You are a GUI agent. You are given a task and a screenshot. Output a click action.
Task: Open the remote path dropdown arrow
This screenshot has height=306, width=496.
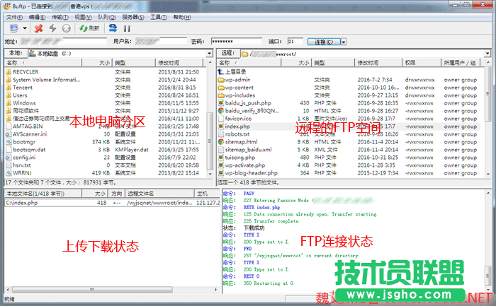click(487, 53)
